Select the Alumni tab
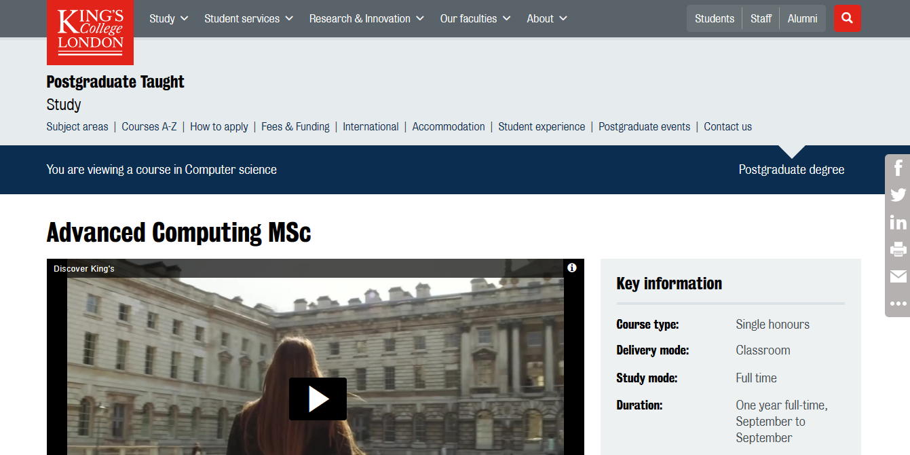The width and height of the screenshot is (910, 455). (x=802, y=18)
